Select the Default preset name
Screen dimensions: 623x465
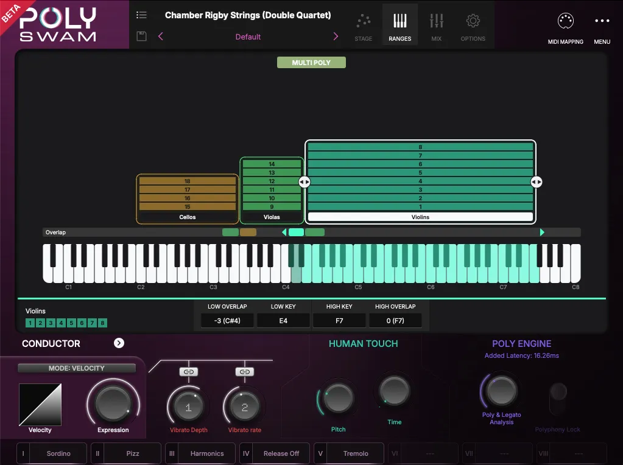(x=248, y=37)
